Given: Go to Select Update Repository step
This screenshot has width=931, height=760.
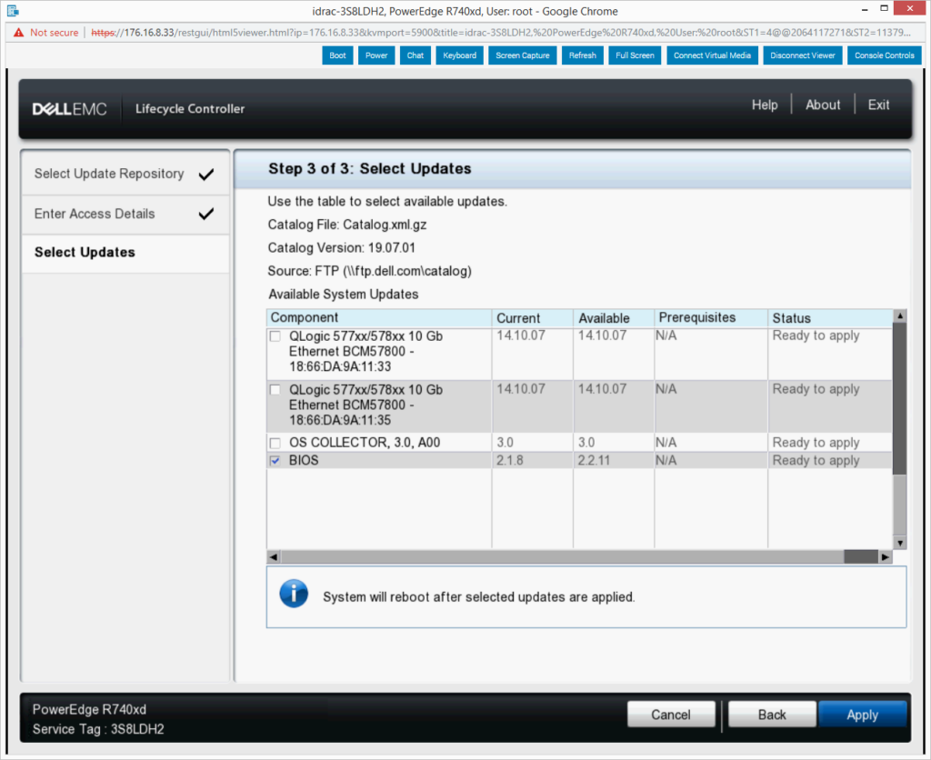Looking at the screenshot, I should click(x=125, y=174).
